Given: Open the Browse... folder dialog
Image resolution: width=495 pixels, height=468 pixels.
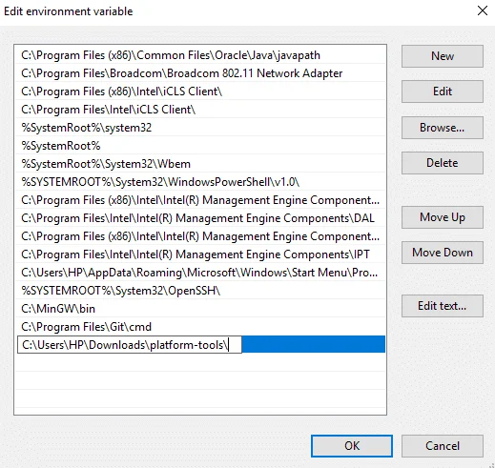Looking at the screenshot, I should click(x=443, y=128).
